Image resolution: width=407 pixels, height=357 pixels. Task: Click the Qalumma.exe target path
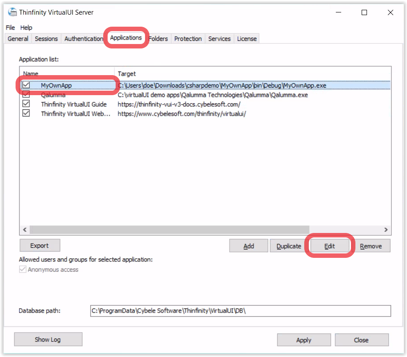[213, 95]
